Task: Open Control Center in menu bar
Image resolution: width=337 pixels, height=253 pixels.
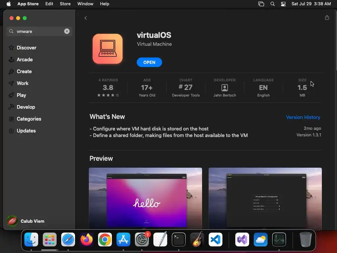Action: (x=283, y=4)
